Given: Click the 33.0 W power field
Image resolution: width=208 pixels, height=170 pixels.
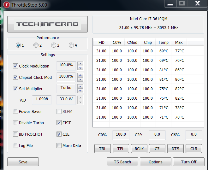Looking at the screenshot, I should (x=66, y=100).
